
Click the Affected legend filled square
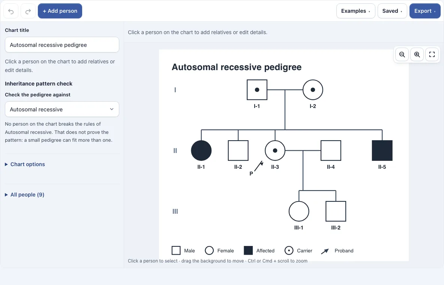coord(248,250)
